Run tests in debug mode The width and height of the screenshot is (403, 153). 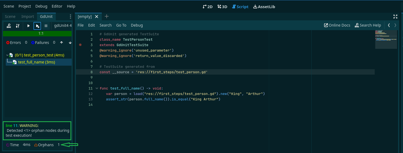(x=37, y=26)
